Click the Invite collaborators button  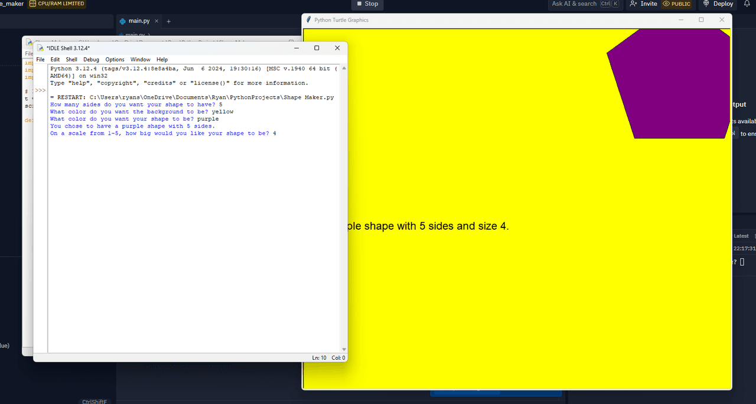pyautogui.click(x=643, y=4)
